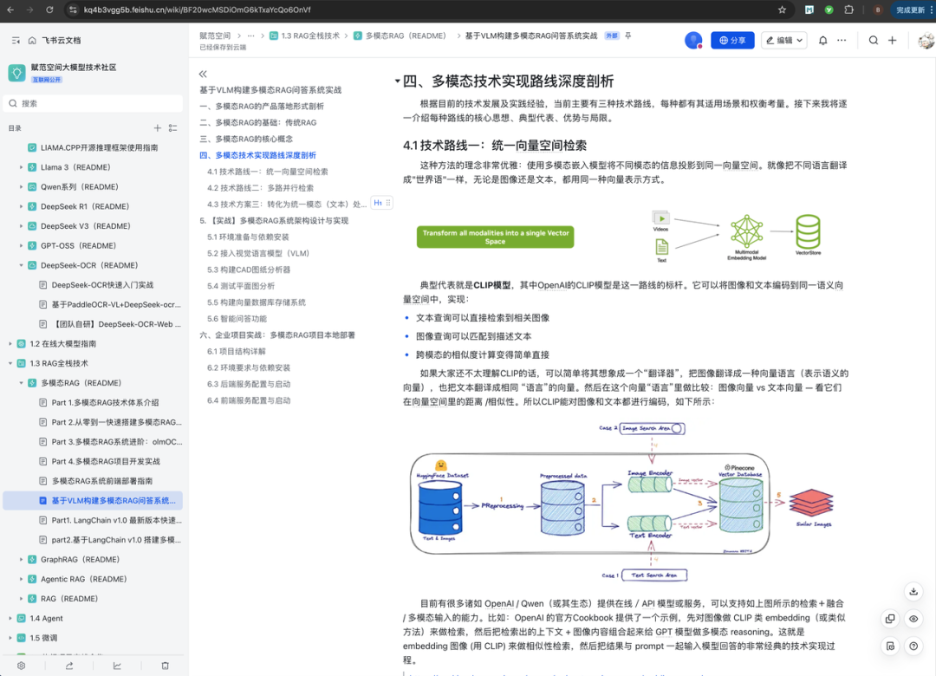
Task: Create a new document with the plus icon
Action: coord(893,40)
